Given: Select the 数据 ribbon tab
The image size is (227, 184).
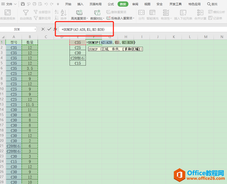Looking at the screenshot, I should [123, 4].
